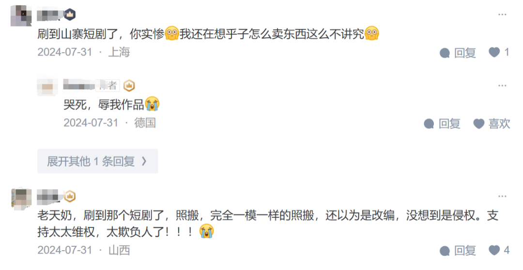523x270 pixels.
Task: Open more options for the Shanxi comment
Action: coord(502,197)
